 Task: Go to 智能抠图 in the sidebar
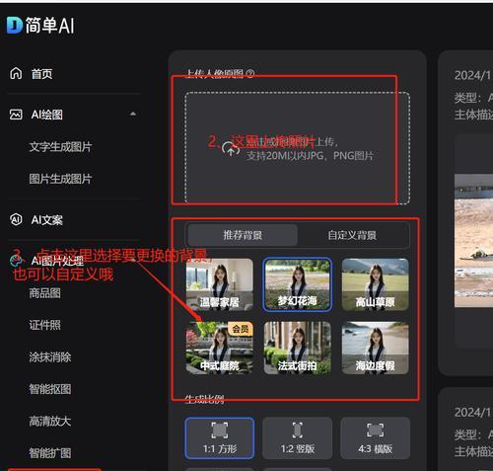click(50, 389)
